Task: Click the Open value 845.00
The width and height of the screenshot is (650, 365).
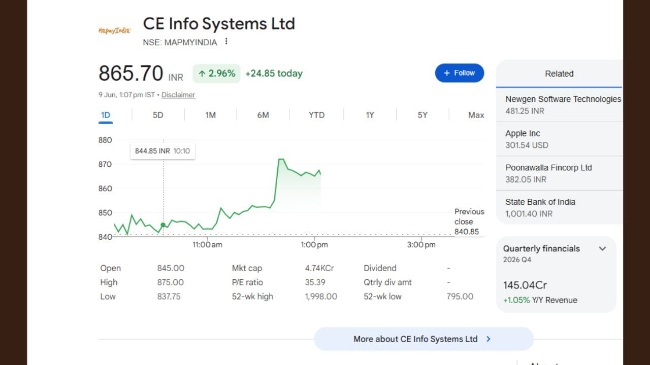Action: point(171,268)
